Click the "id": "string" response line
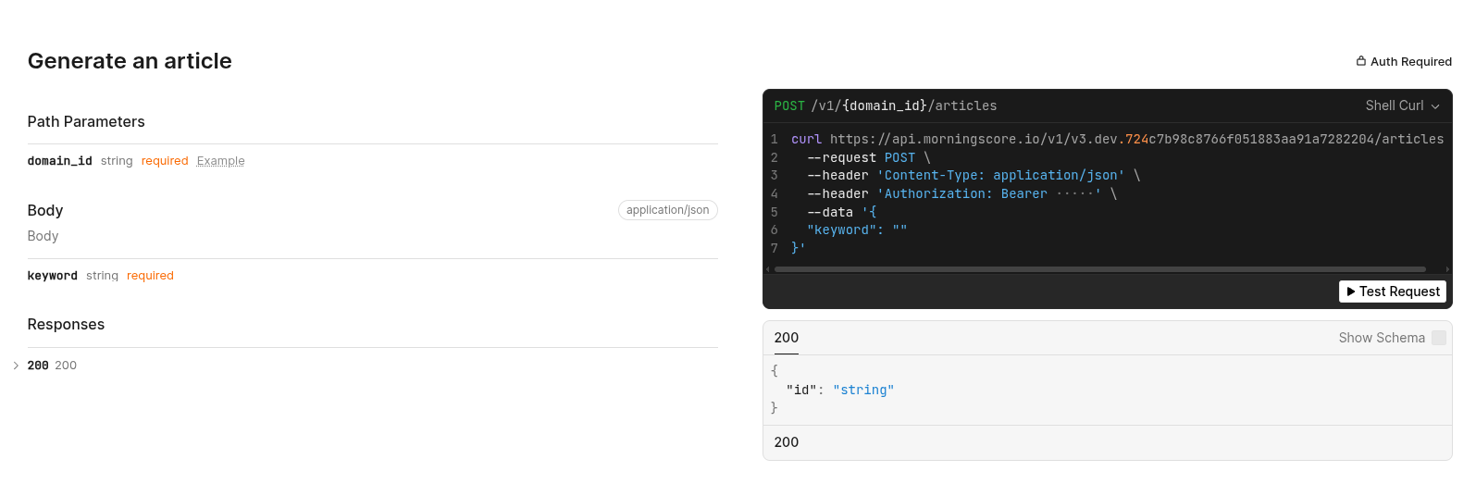 pos(840,391)
